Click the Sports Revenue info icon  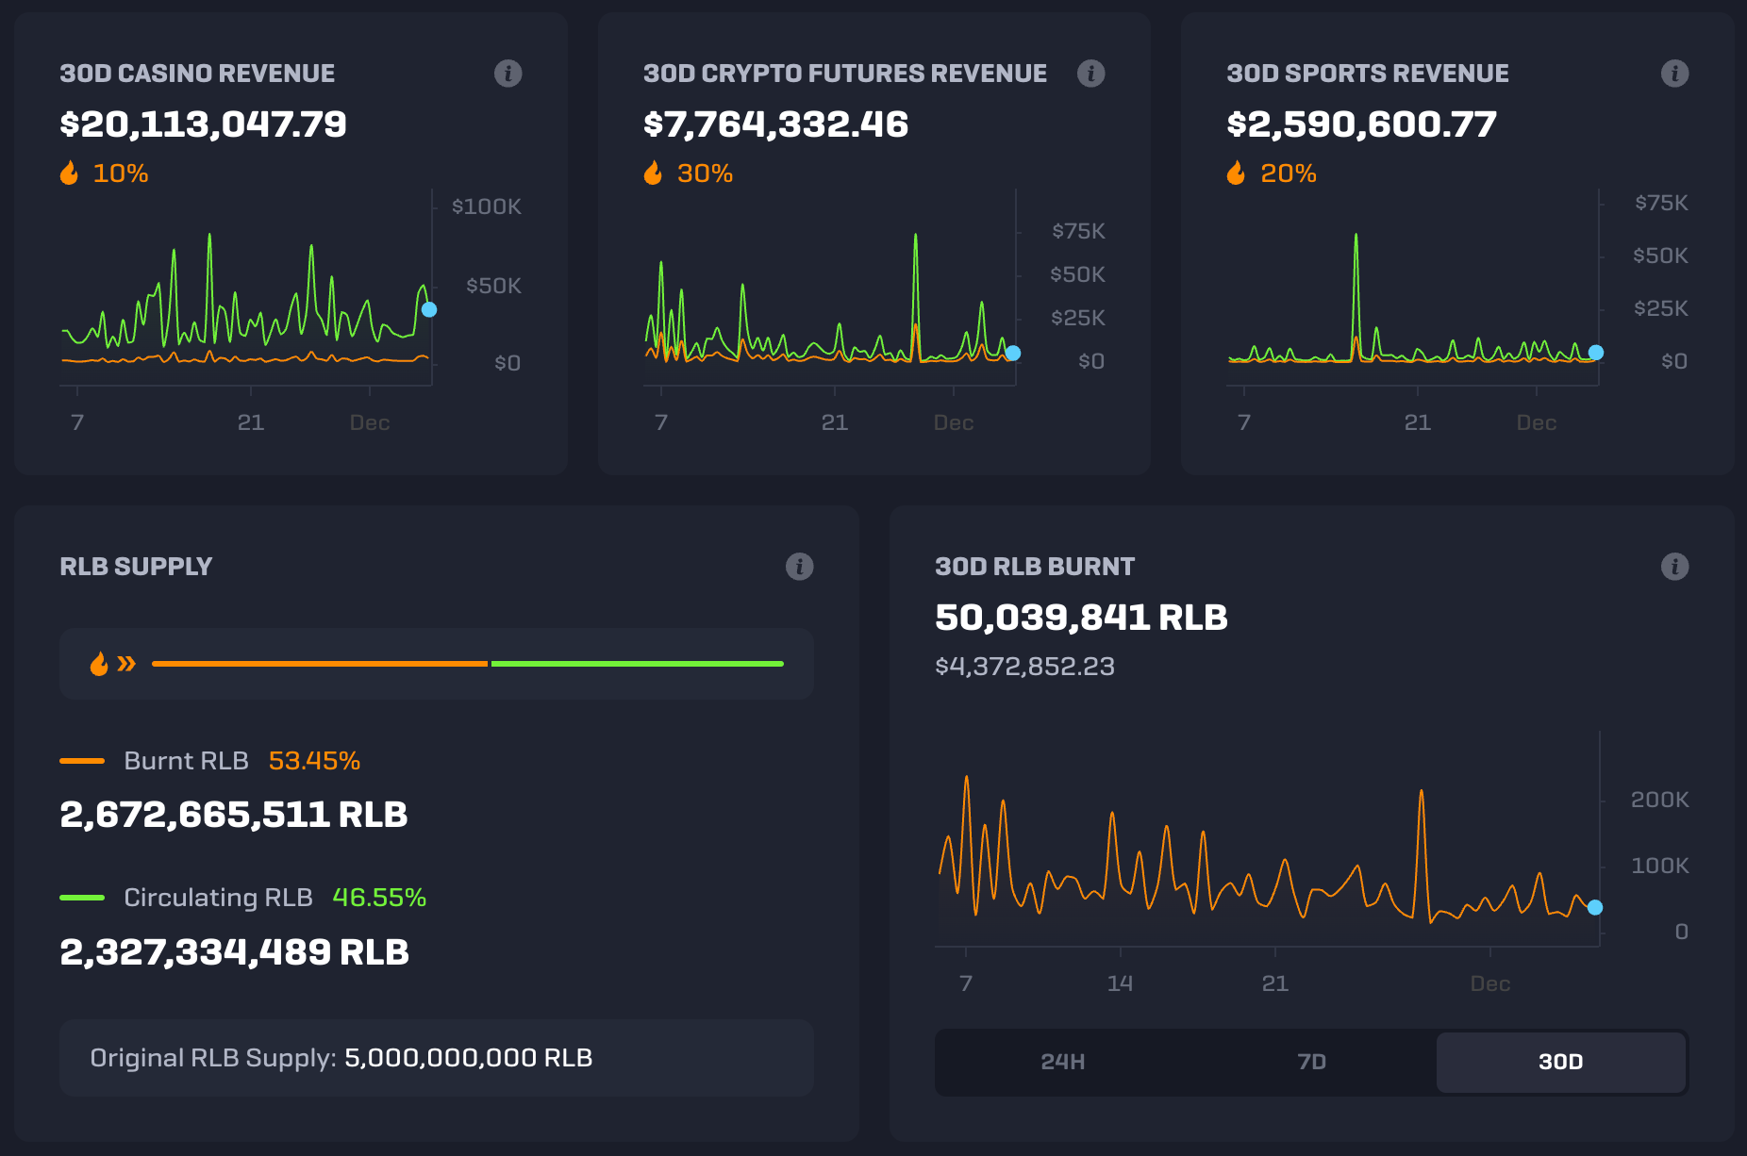point(1674,74)
